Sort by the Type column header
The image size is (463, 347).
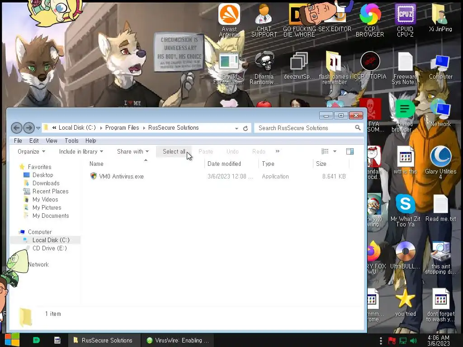286,164
